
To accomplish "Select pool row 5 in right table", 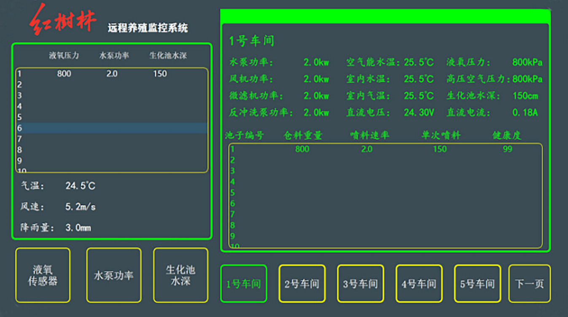I will [385, 193].
